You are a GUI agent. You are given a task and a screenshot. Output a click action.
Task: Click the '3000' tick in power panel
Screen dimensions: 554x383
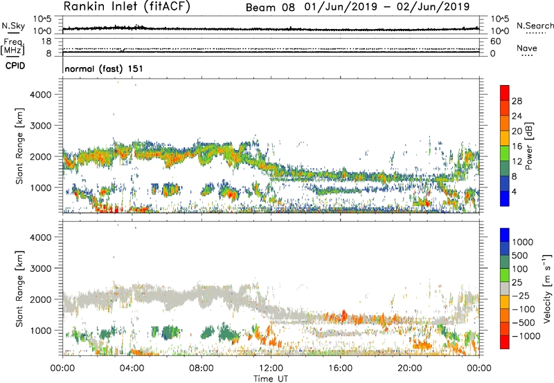(41, 126)
